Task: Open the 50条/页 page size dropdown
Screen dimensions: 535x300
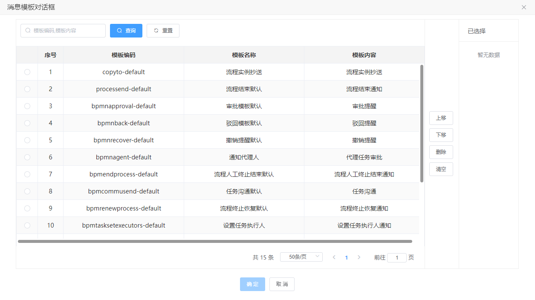Action: (x=301, y=257)
